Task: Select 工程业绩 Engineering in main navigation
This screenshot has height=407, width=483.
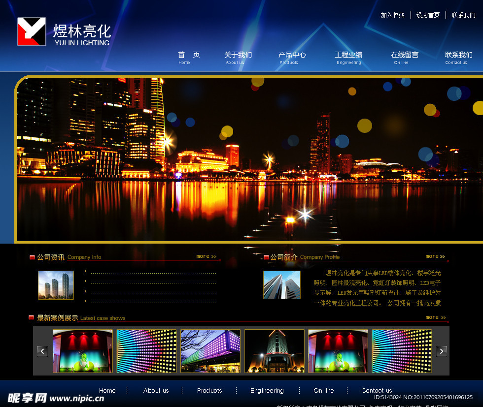Action: [348, 58]
